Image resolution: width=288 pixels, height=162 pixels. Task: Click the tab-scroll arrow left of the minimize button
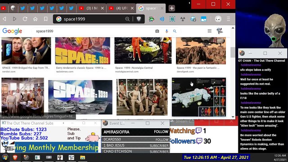pos(189,3)
